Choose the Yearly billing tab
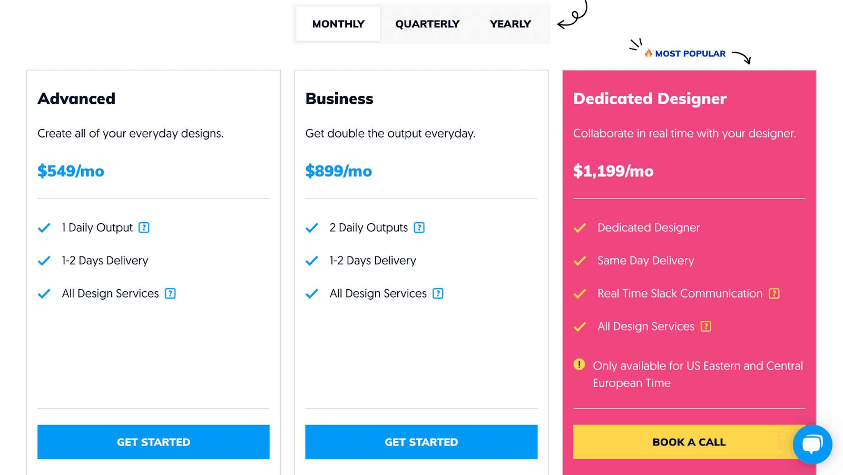This screenshot has height=475, width=843. click(510, 24)
